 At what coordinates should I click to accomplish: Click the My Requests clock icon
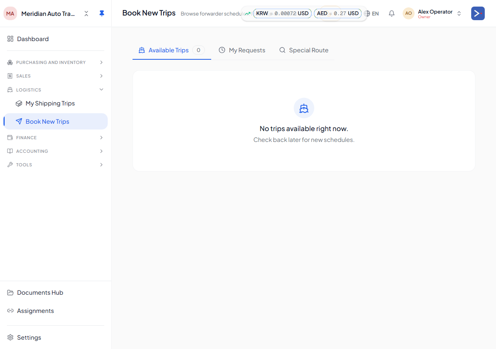222,50
